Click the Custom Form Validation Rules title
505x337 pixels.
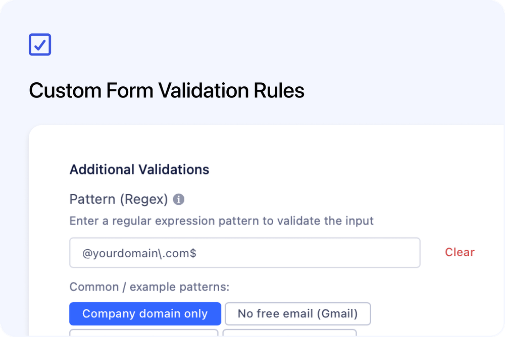click(167, 91)
